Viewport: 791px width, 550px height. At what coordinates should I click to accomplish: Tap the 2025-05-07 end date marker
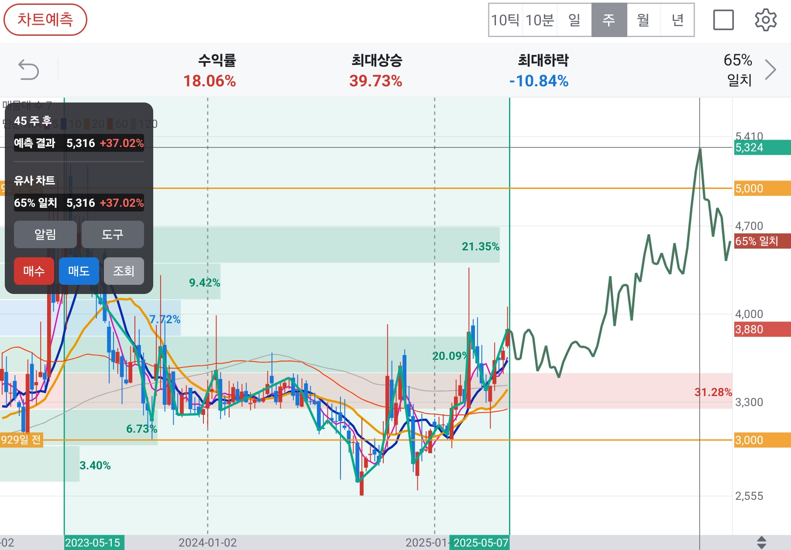click(x=480, y=543)
